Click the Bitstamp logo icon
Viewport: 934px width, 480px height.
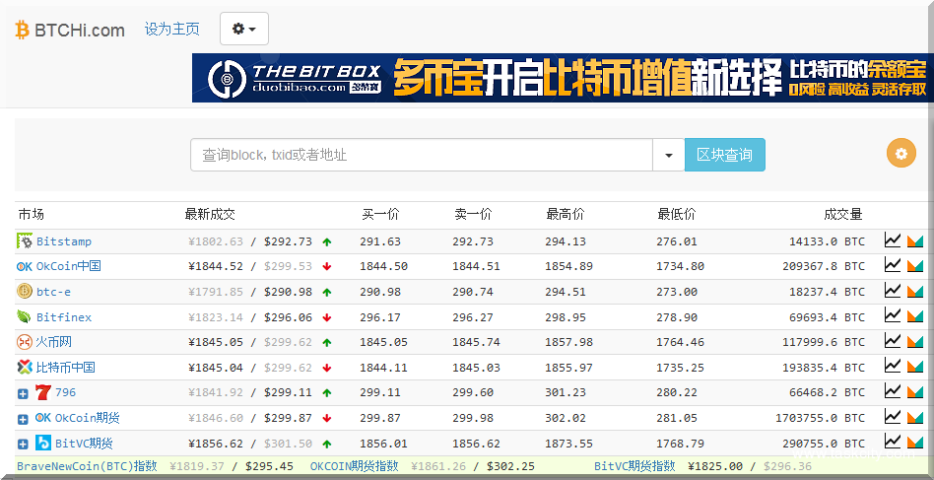[25, 241]
